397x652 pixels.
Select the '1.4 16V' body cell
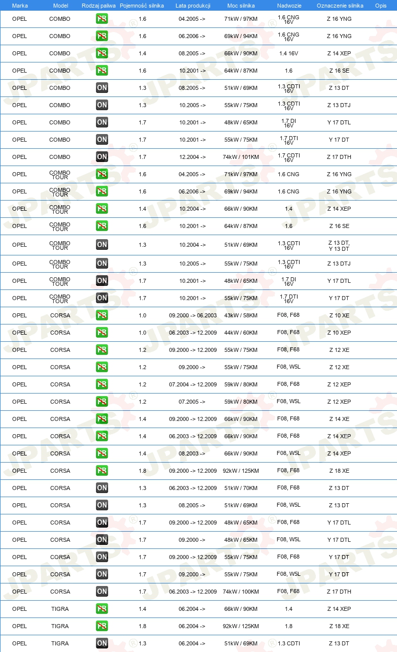(289, 53)
